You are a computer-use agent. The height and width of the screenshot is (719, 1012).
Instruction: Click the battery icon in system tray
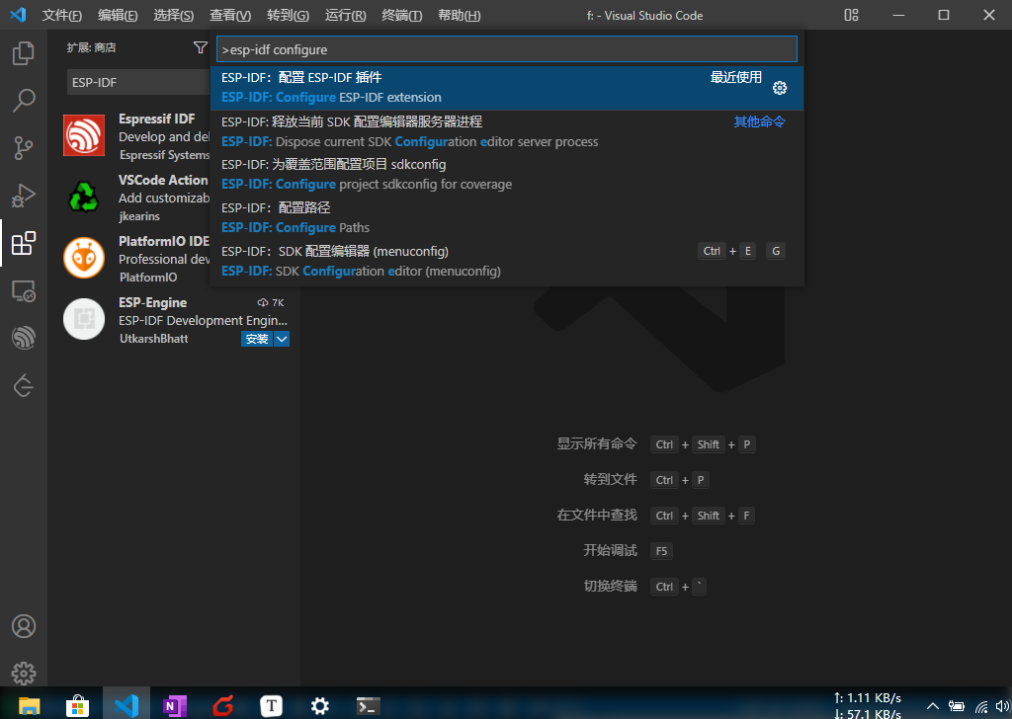[957, 706]
